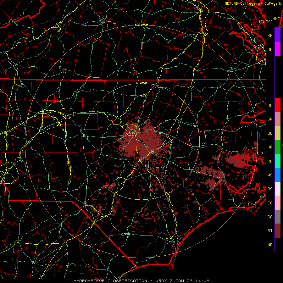Viewport: 283px width, 283px height.
Task: Click the magenta UK legend color swatch
Action: coord(278,49)
